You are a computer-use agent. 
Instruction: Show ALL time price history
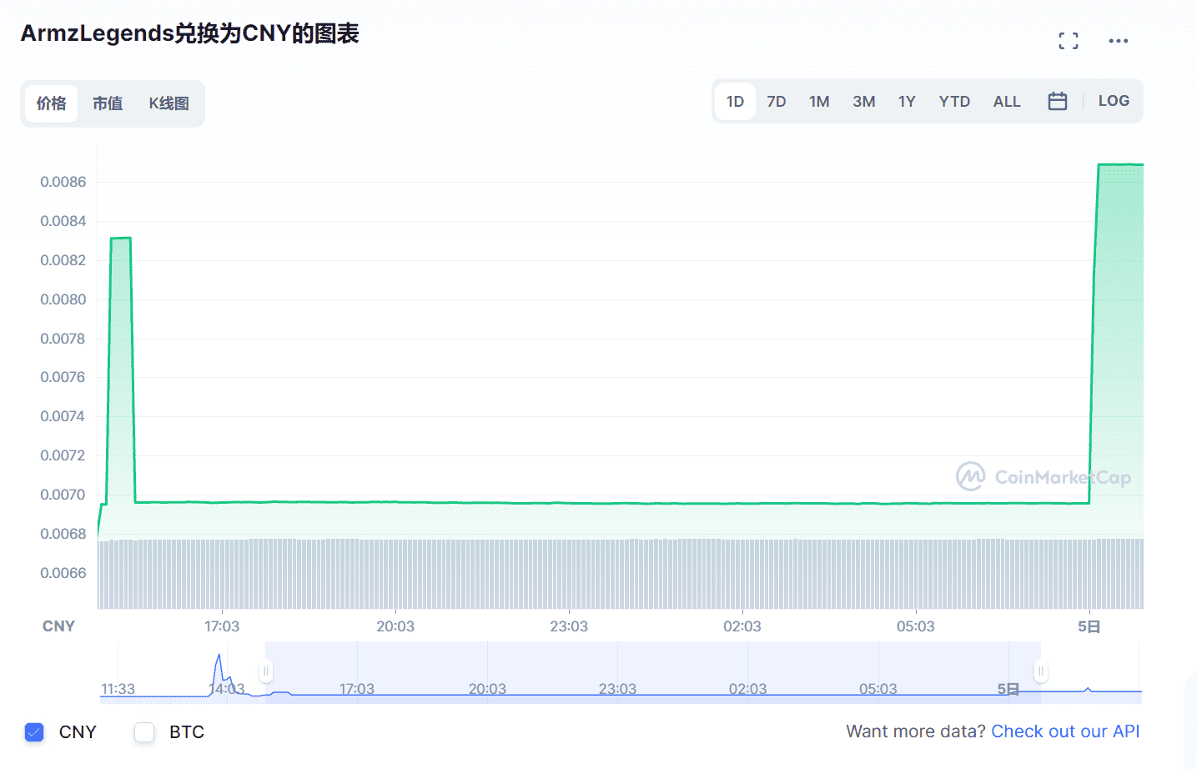point(1006,102)
